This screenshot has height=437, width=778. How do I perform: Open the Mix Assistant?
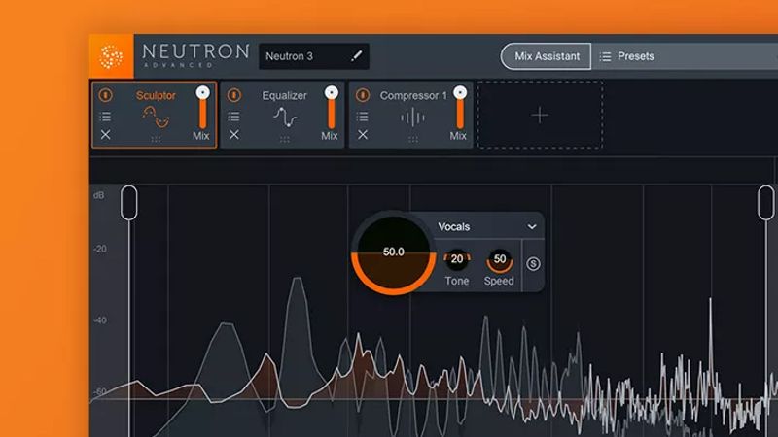(546, 56)
